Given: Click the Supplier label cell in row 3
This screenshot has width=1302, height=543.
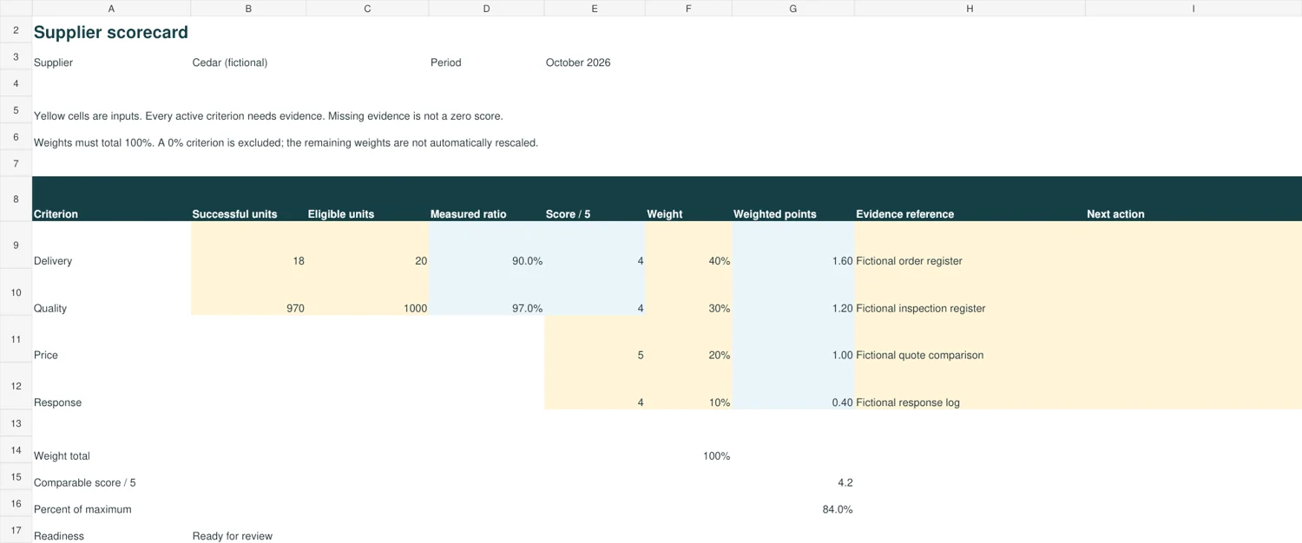Looking at the screenshot, I should click(x=111, y=62).
